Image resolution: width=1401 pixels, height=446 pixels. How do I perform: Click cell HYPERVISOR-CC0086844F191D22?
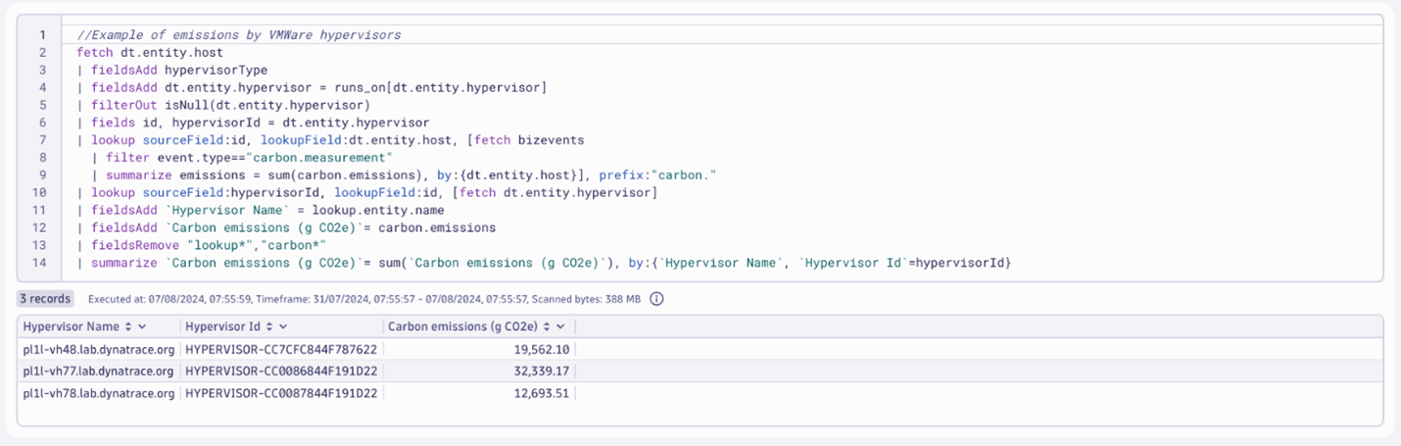coord(281,372)
